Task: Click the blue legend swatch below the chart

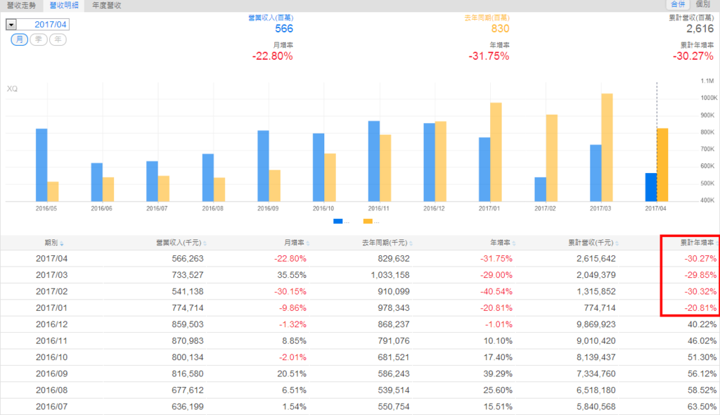Action: tap(338, 222)
